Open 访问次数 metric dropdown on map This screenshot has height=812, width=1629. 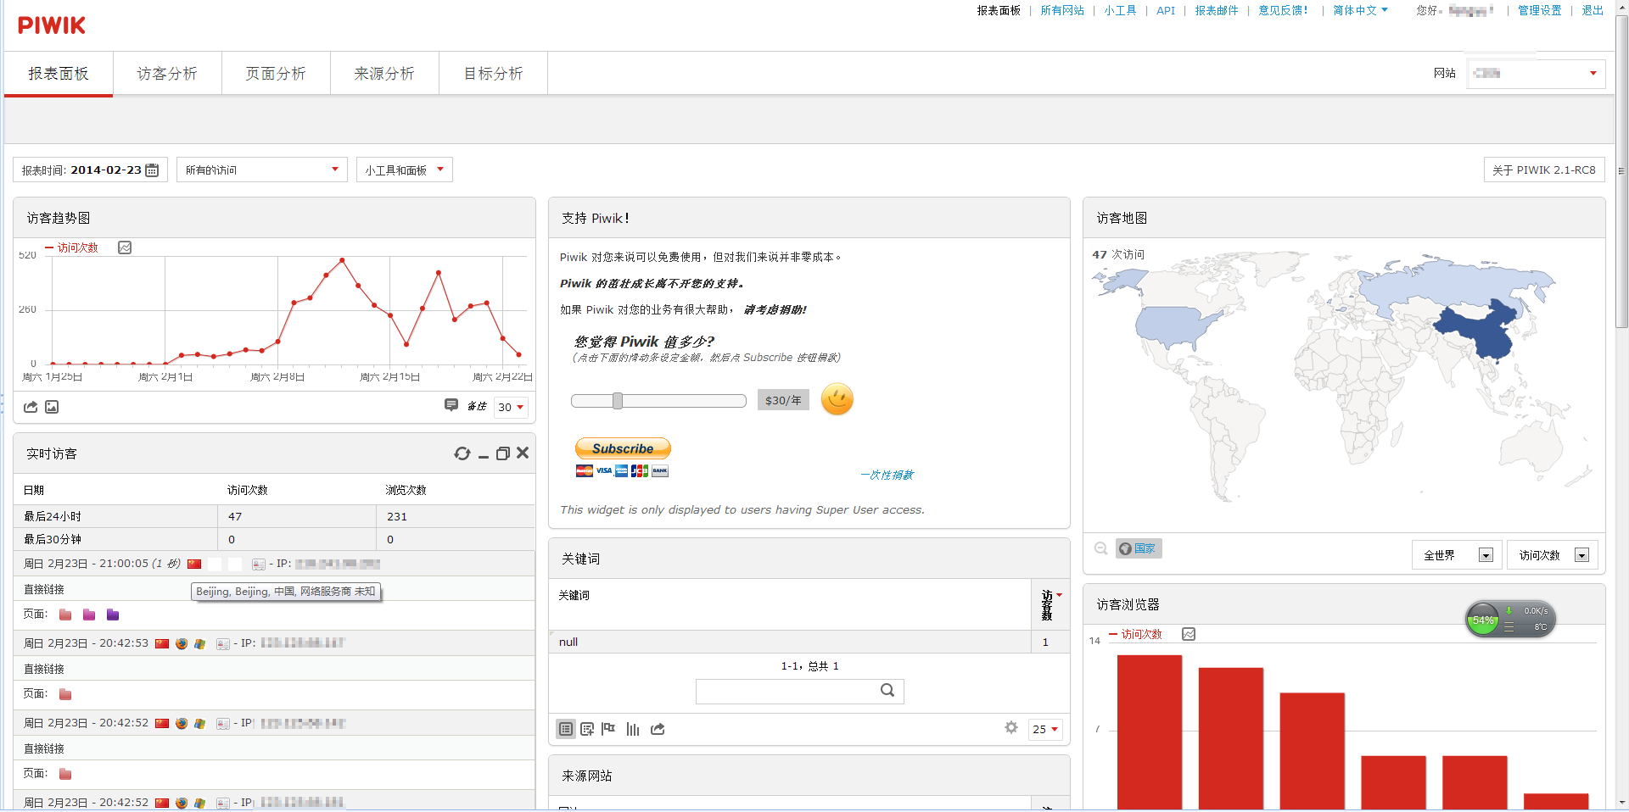click(1553, 555)
